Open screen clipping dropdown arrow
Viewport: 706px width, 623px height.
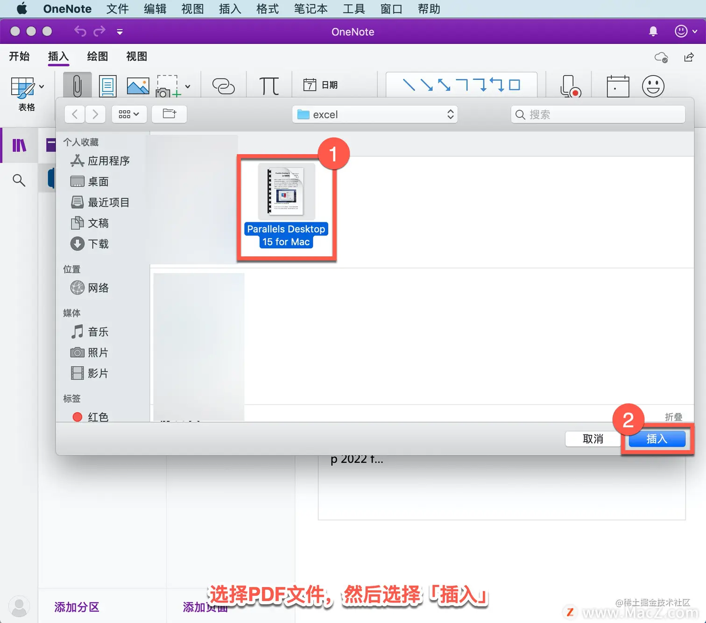click(x=188, y=86)
